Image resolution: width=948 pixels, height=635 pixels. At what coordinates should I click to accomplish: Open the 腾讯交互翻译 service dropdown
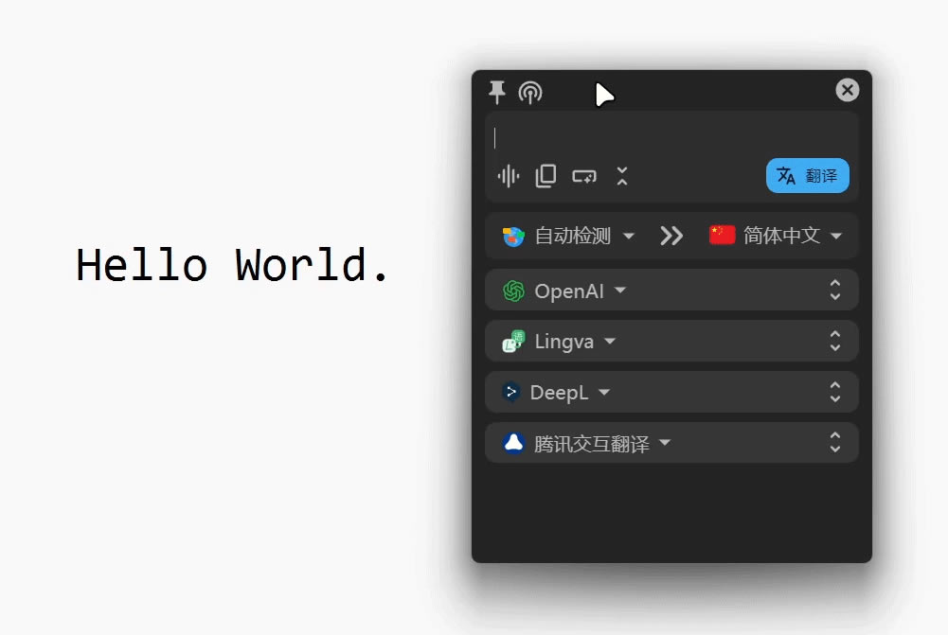pos(588,444)
